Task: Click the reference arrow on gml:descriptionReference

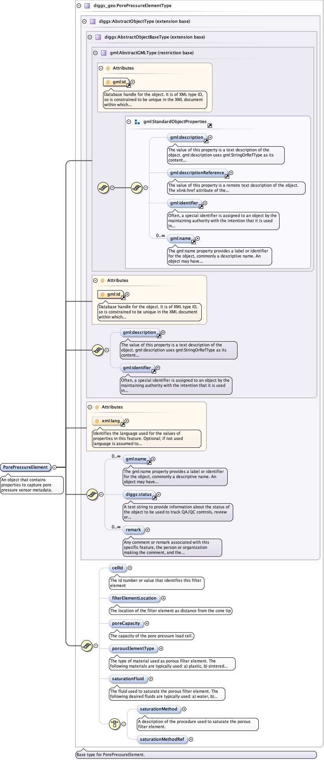Action: [x=227, y=177]
